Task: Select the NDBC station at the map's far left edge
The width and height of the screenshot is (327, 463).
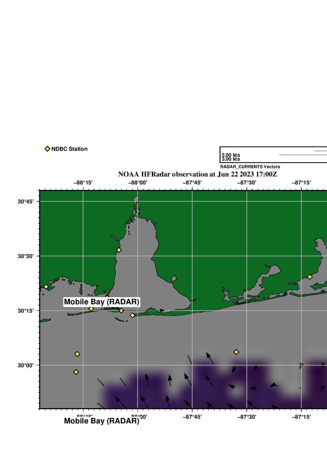Action: point(46,287)
